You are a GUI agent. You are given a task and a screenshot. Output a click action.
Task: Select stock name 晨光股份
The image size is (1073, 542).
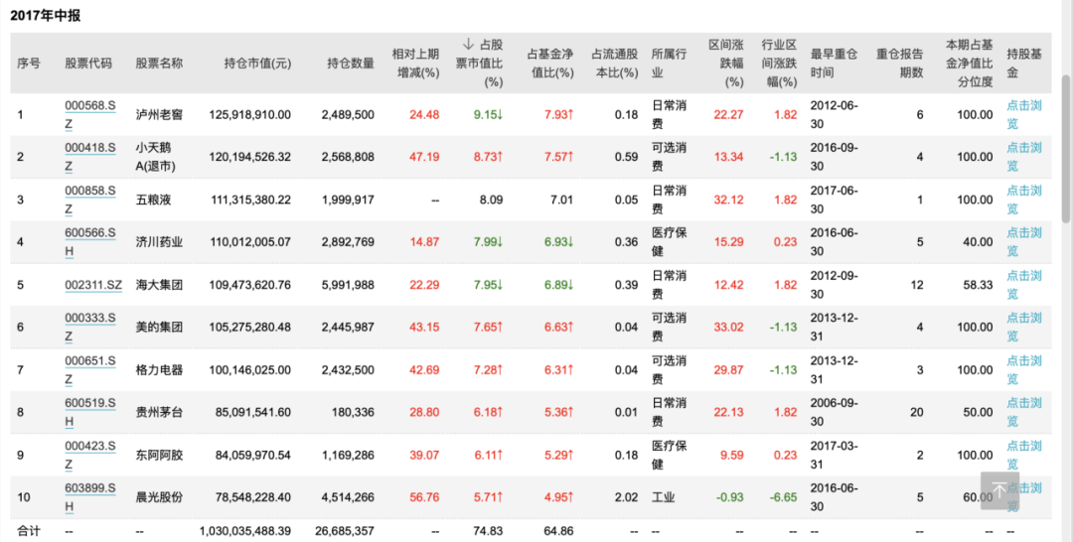(159, 497)
